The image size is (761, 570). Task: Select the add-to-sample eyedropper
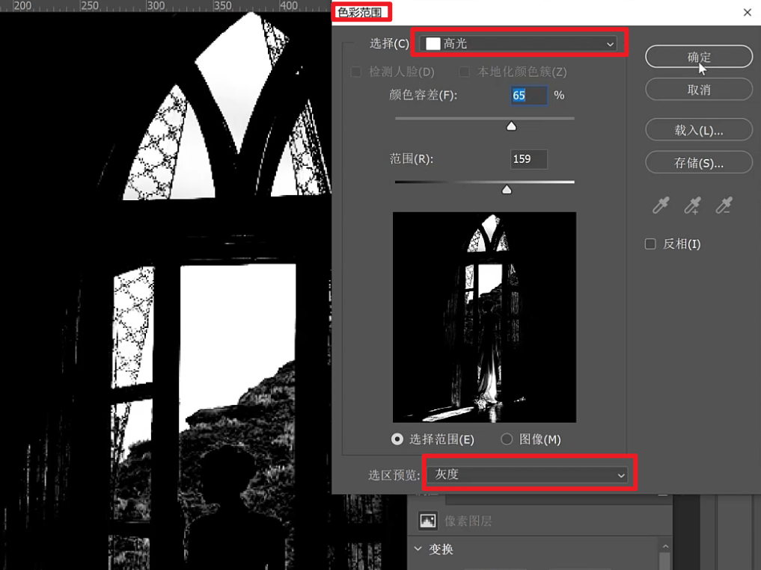693,205
